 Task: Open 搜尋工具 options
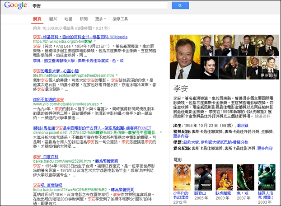[x=120, y=19]
